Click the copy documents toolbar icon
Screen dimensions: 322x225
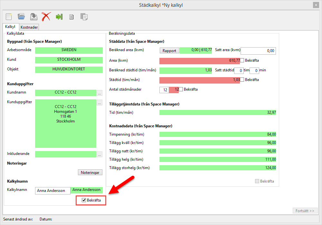point(84,17)
